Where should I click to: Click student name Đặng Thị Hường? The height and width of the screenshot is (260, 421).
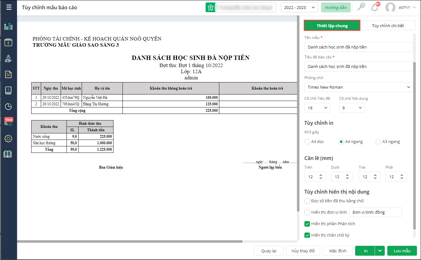(x=96, y=104)
